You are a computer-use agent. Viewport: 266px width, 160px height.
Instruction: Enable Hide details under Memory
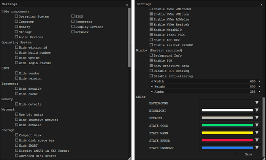[x=16, y=104]
